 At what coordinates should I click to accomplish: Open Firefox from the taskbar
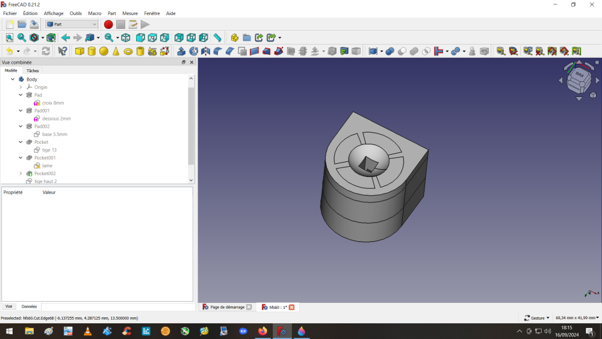[x=262, y=331]
